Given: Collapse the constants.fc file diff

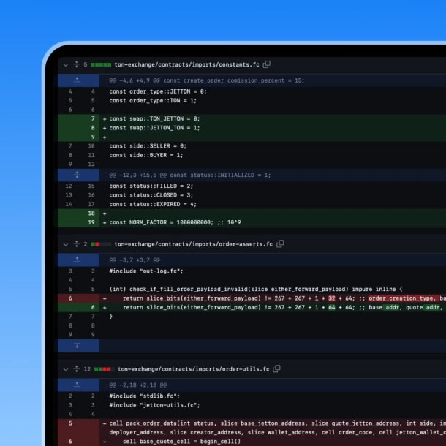Looking at the screenshot, I should tap(66, 65).
